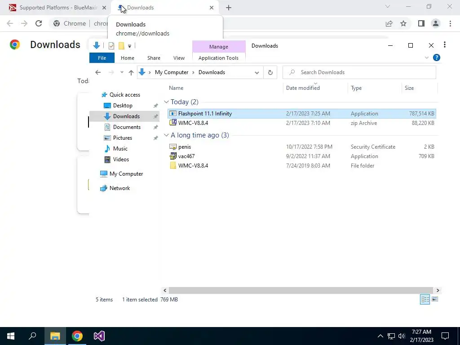The height and width of the screenshot is (345, 460).
Task: Open Music in the navigation pane
Action: (120, 148)
